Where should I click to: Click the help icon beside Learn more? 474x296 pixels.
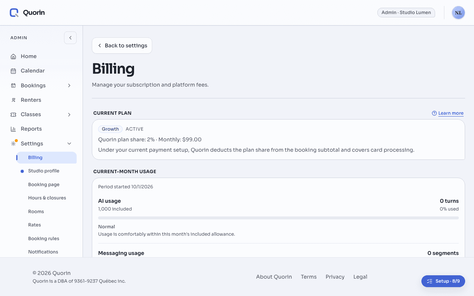tap(434, 113)
